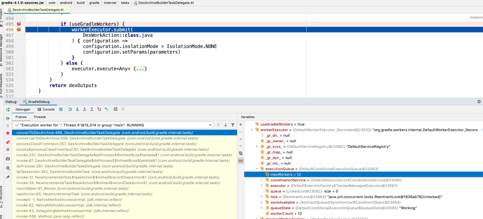
Task: Switch to the Console tab
Action: 46,109
